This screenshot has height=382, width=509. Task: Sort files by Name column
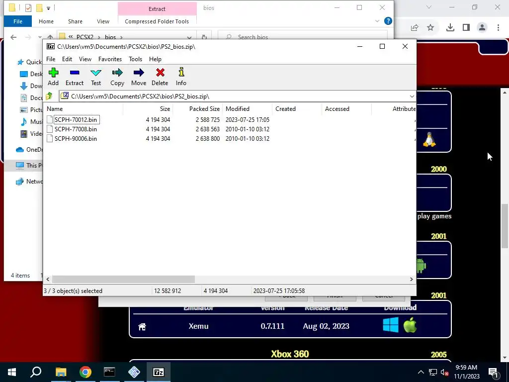click(x=84, y=109)
